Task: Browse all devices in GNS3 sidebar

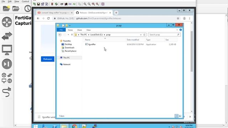Action: 7,78
